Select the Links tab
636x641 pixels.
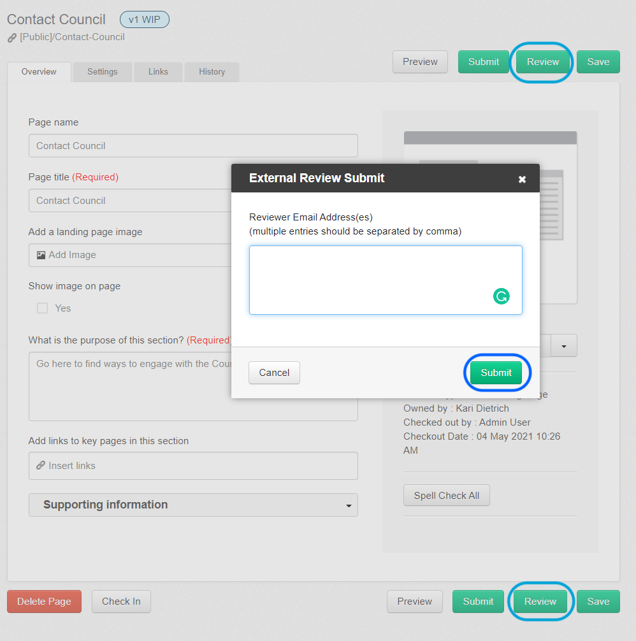click(158, 72)
